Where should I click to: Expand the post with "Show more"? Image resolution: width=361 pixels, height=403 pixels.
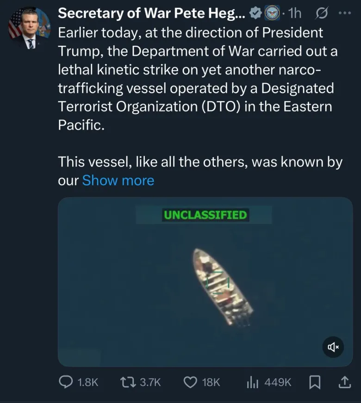pyautogui.click(x=118, y=180)
